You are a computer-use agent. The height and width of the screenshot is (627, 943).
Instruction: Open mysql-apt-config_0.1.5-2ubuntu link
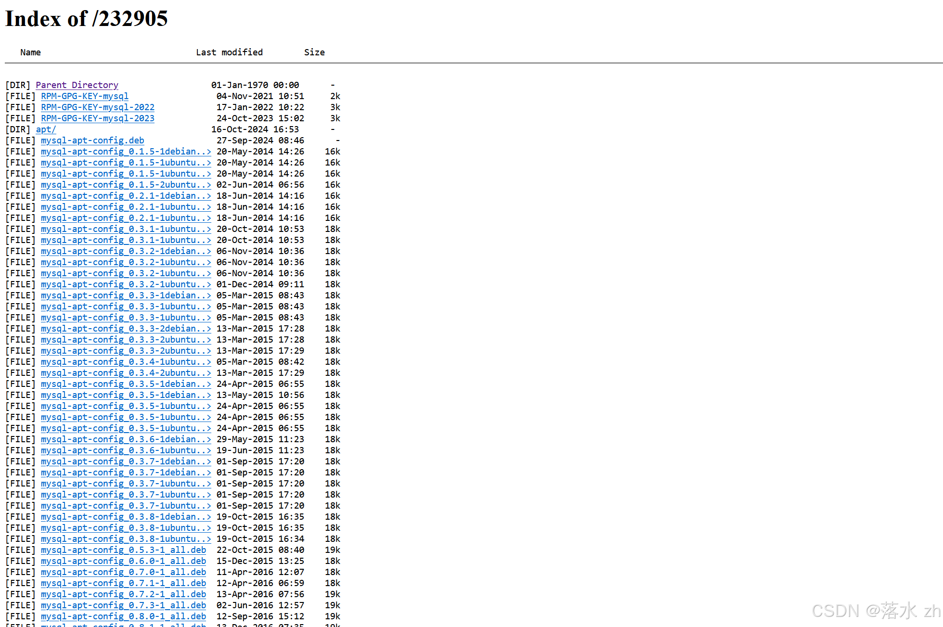point(126,185)
